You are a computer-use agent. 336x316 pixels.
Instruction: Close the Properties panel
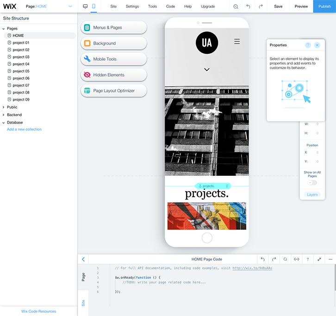[x=317, y=45]
